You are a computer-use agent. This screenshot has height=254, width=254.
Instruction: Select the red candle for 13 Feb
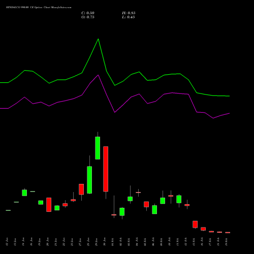tap(195, 225)
